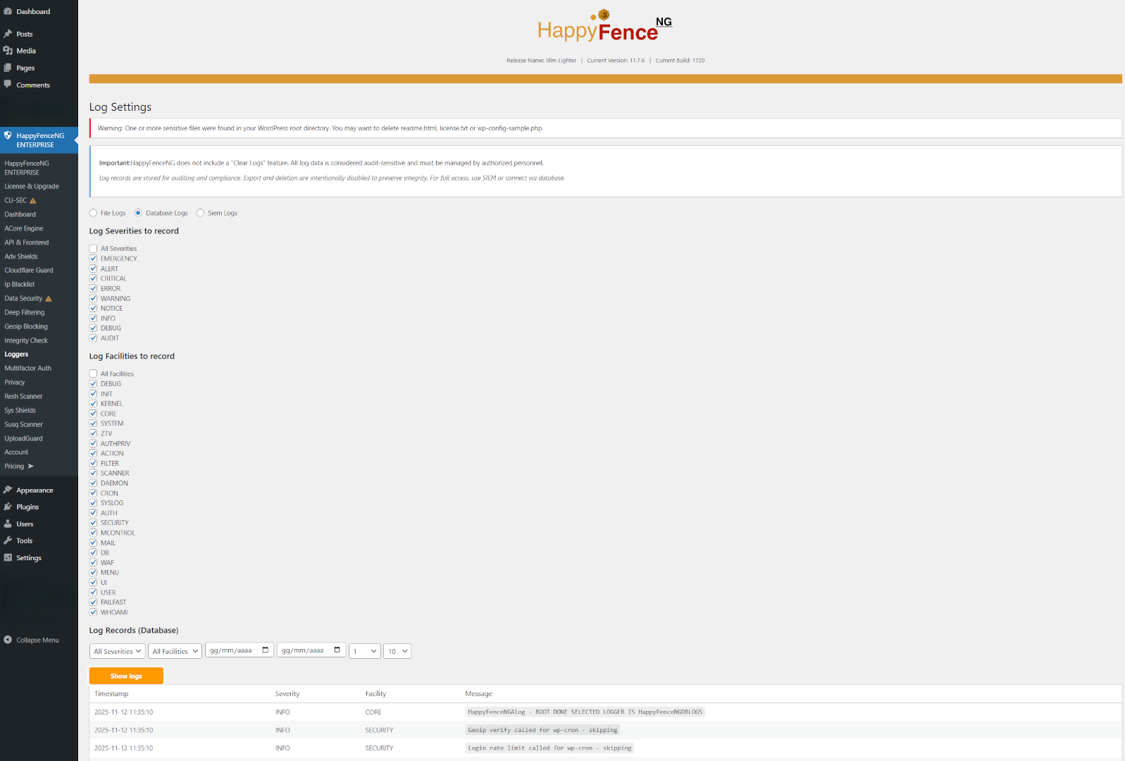Toggle the WHOAMI facility checkbox
This screenshot has height=761, width=1125.
[93, 612]
